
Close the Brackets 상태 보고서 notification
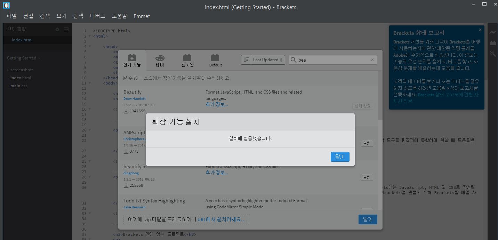coord(480,30)
